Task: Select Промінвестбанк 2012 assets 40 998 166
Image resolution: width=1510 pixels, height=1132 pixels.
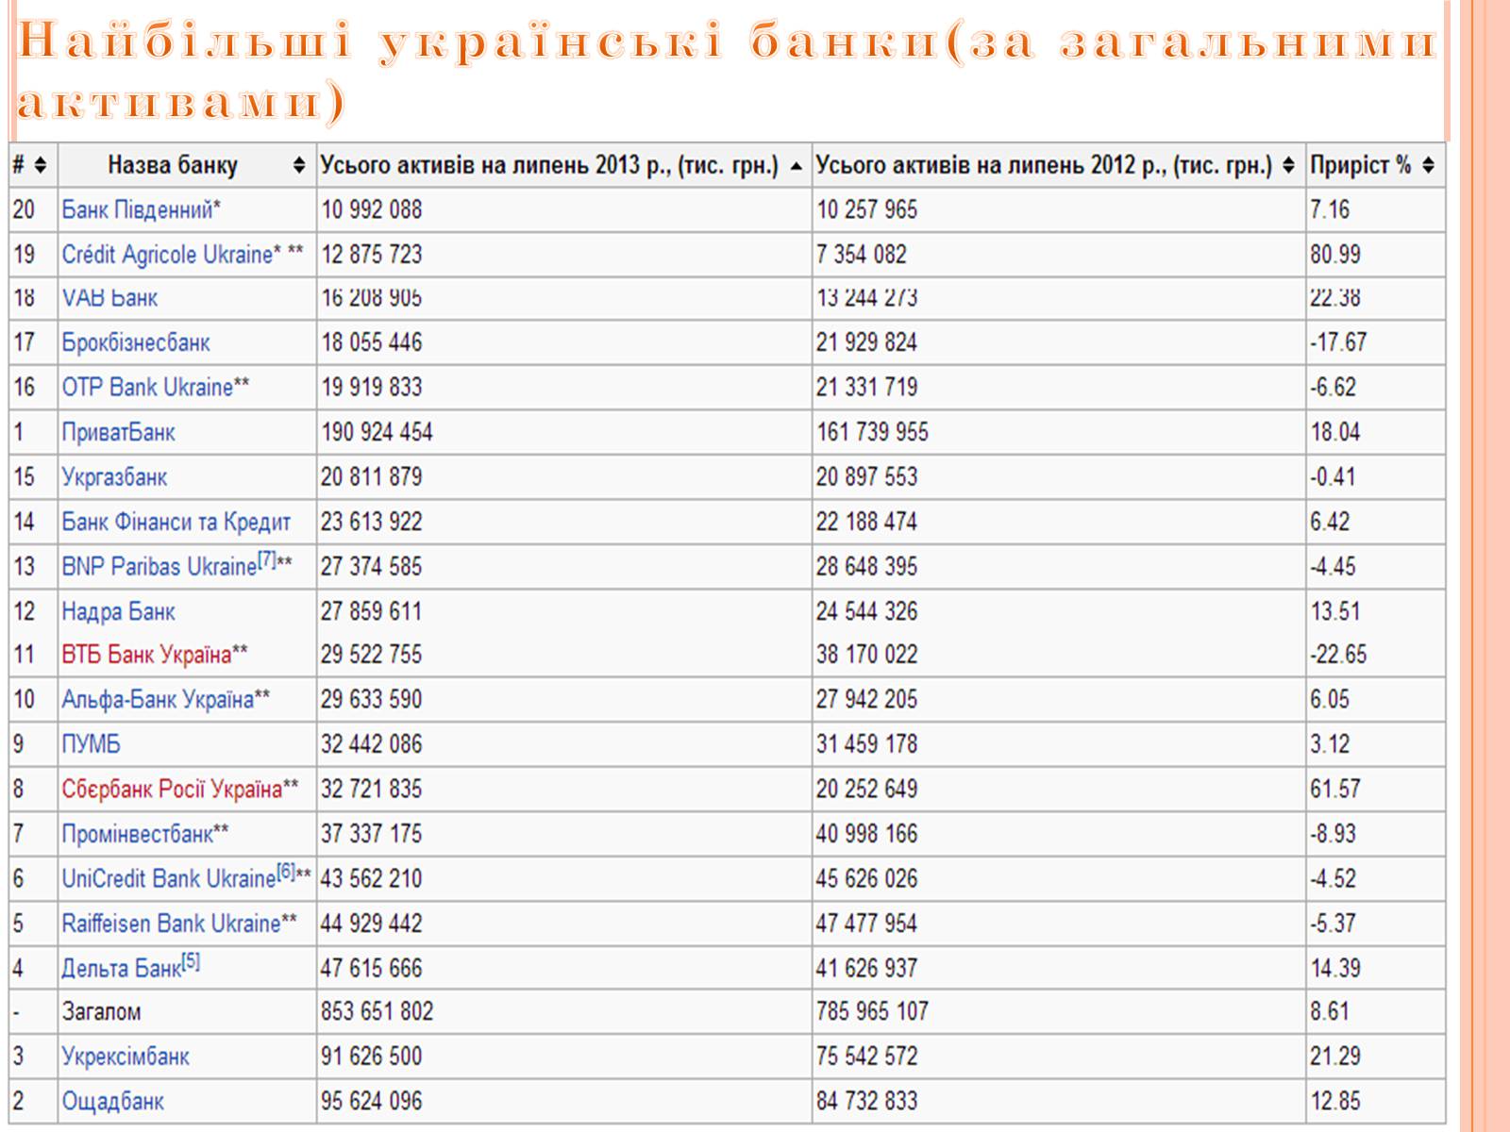Action: point(866,835)
